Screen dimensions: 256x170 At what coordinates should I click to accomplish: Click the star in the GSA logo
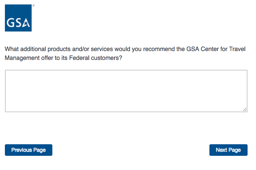(25, 24)
